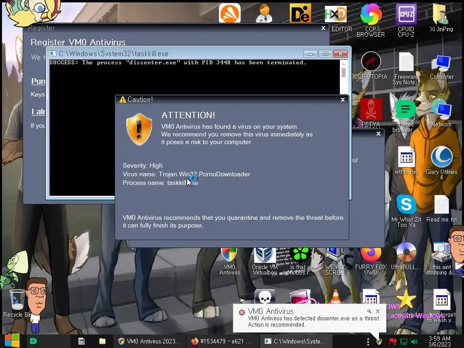Open notification settings wrench icon
This screenshot has width=464, height=348.
pyautogui.click(x=369, y=311)
